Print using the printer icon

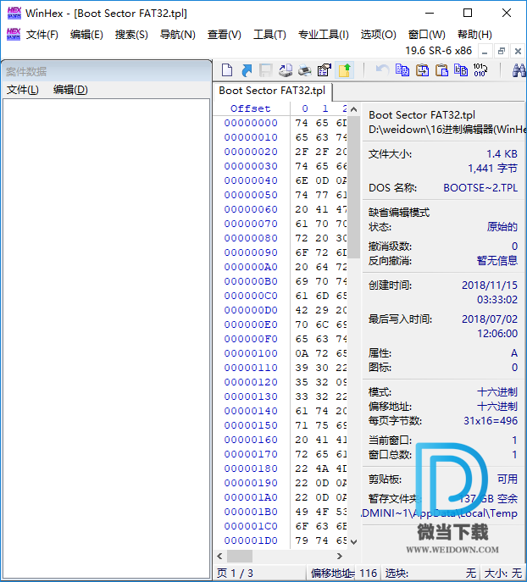305,70
